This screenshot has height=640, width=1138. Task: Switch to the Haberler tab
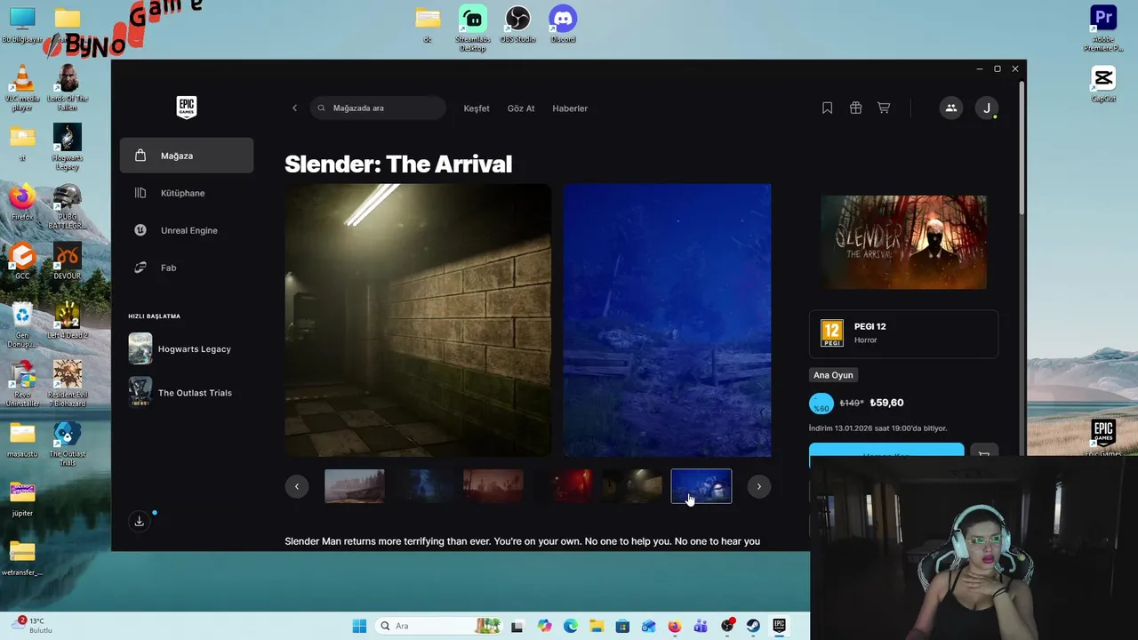pyautogui.click(x=570, y=108)
